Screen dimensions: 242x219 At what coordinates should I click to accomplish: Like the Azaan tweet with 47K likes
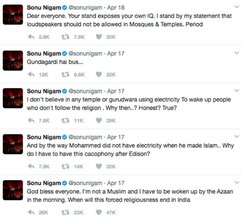point(99,212)
